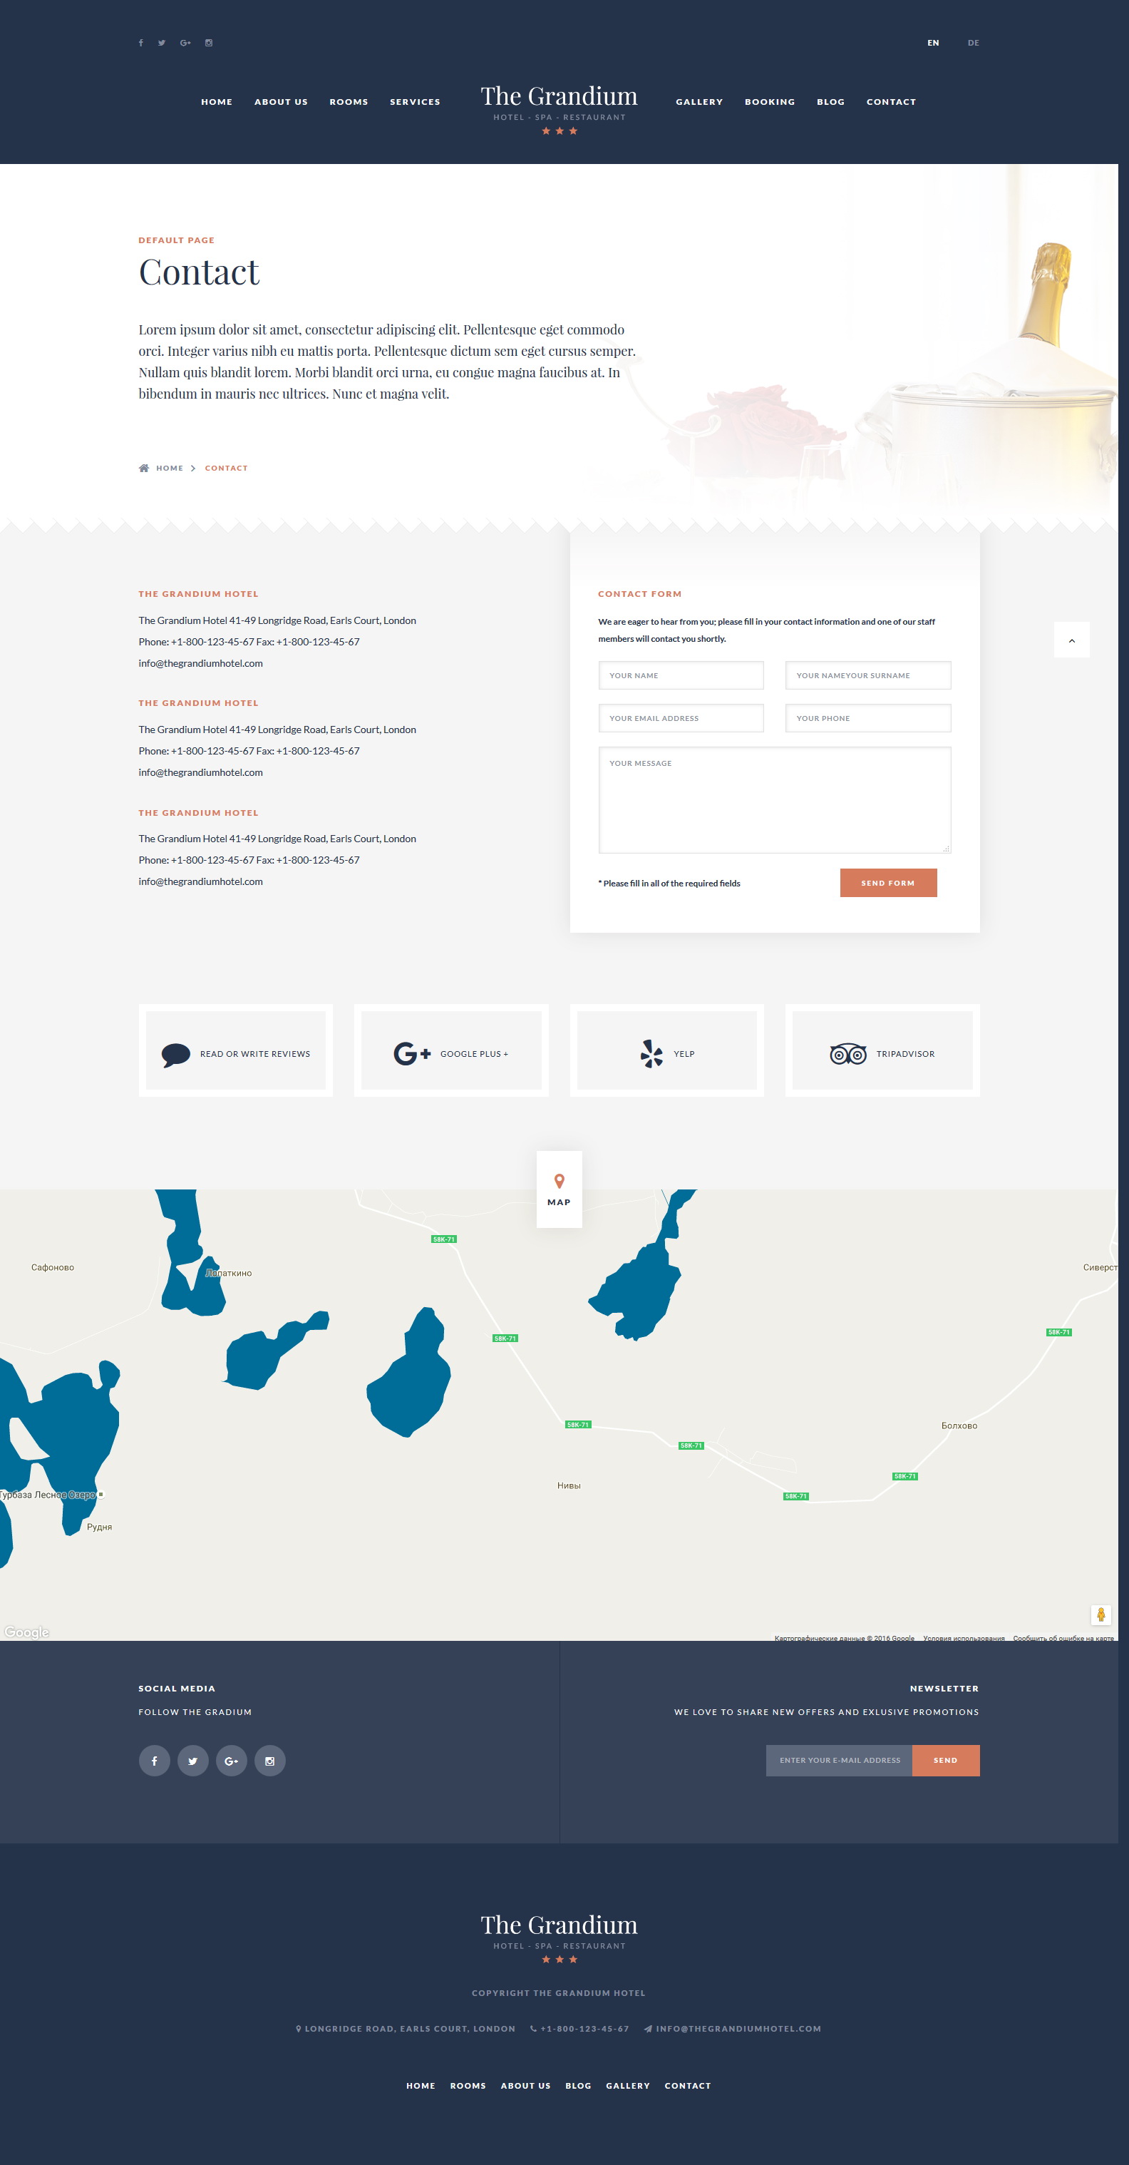Click footer location pin address
This screenshot has height=2165, width=1129.
pyautogui.click(x=406, y=2029)
